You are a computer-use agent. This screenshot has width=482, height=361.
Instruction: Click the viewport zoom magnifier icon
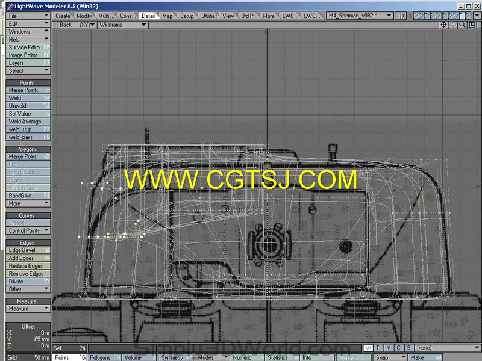pos(462,25)
